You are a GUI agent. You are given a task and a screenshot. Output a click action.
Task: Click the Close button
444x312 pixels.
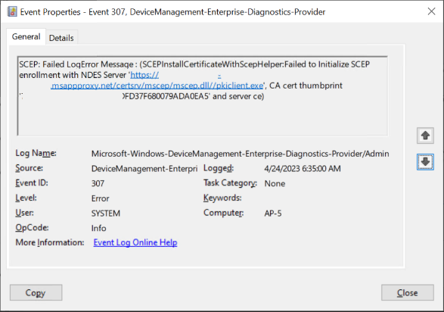(x=407, y=292)
